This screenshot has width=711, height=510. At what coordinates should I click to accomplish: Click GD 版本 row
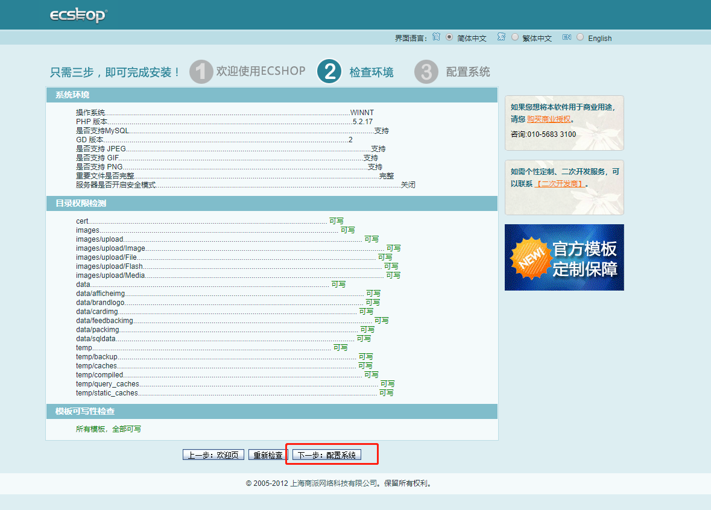[x=214, y=140]
